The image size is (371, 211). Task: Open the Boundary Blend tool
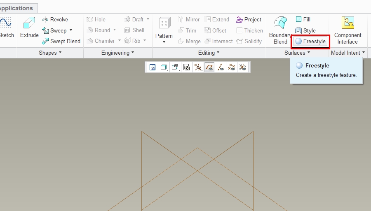click(280, 30)
